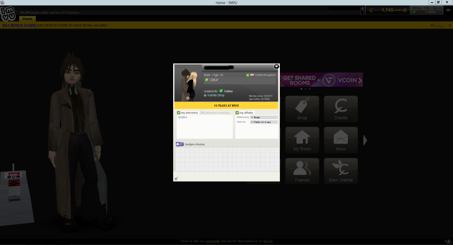Open the community link in footer
The width and height of the screenshot is (453, 245).
coord(212,241)
